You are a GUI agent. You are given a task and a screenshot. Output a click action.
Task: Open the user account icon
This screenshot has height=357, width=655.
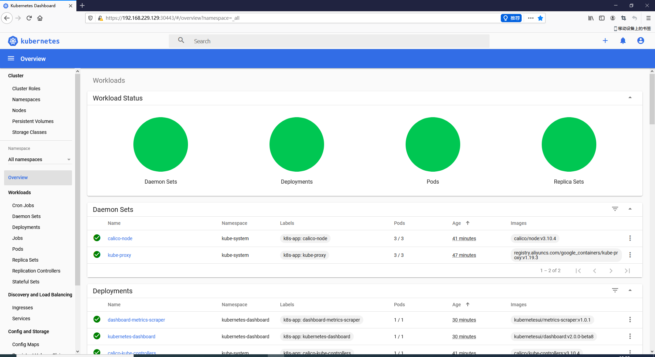pos(641,41)
